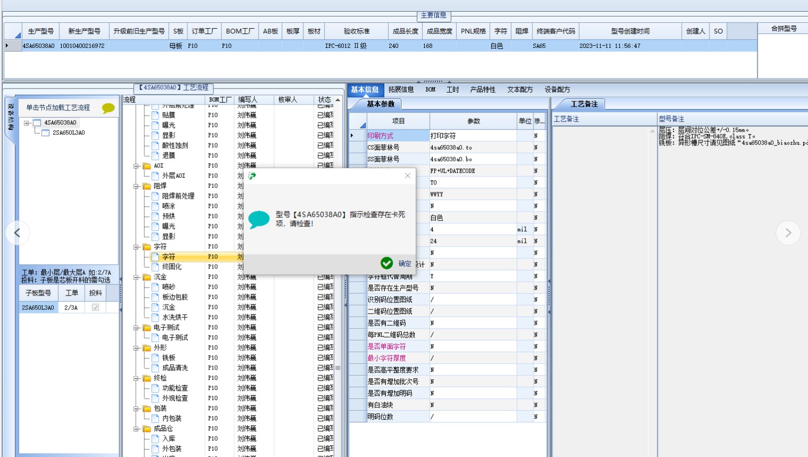Collapse the 4SA65038A0 tree node
Viewport: 808px width, 457px height.
(27, 123)
